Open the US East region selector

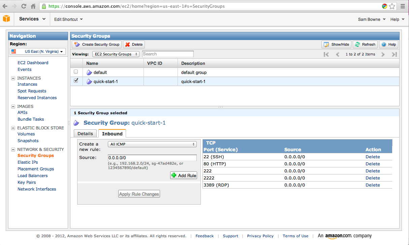[38, 51]
